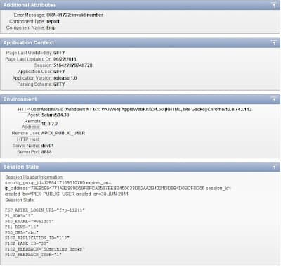Select Page Last Updated On date 06/22/2011
Image resolution: width=281 pixels, height=266 pixels.
tap(65, 59)
